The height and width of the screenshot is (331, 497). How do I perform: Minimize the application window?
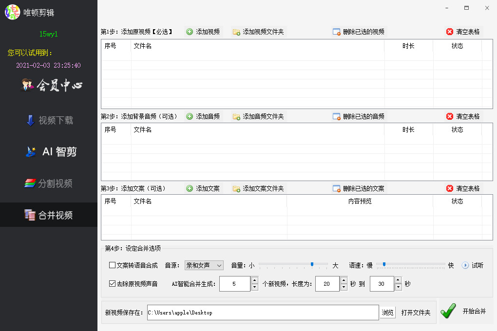tap(447, 8)
